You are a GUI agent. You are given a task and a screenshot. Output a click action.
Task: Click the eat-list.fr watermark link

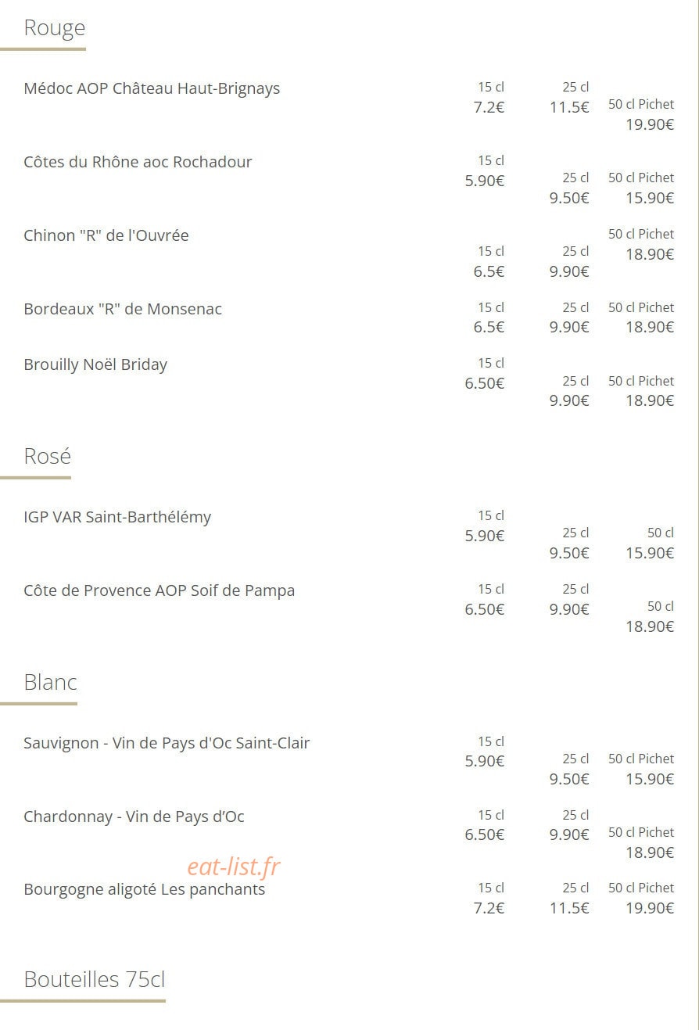click(234, 867)
